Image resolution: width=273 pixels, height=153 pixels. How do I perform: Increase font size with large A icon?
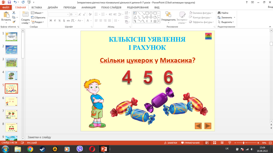click(x=80, y=14)
